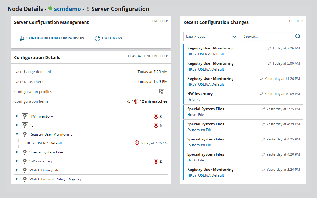317x198 pixels.
Task: Click the profiles icon next to count 9
Action: (x=162, y=91)
